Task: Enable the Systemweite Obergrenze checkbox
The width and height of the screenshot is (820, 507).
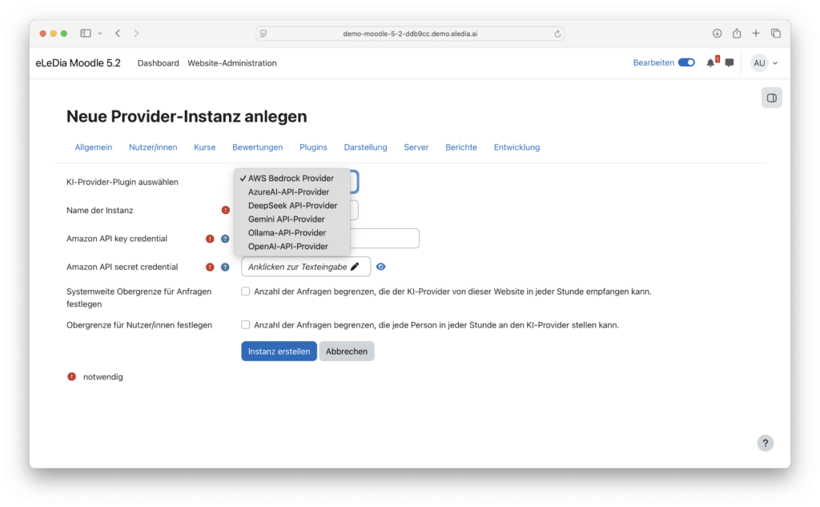Action: (246, 292)
